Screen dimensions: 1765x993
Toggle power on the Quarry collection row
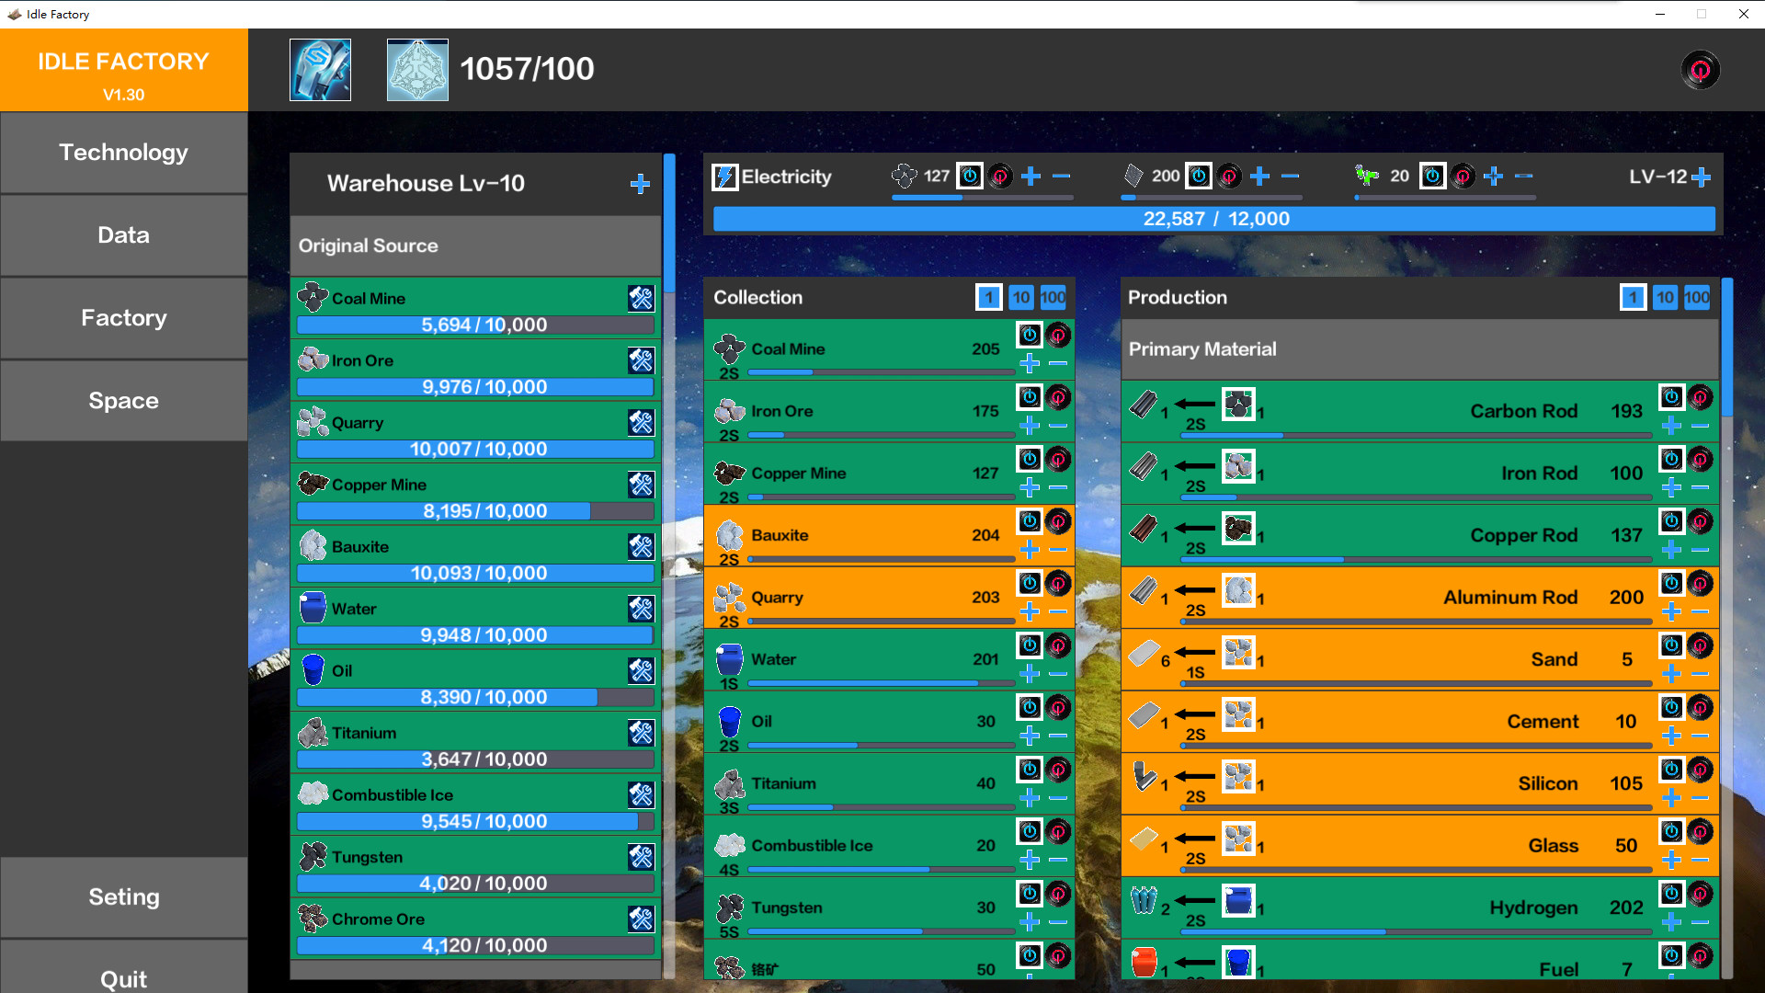[1030, 582]
